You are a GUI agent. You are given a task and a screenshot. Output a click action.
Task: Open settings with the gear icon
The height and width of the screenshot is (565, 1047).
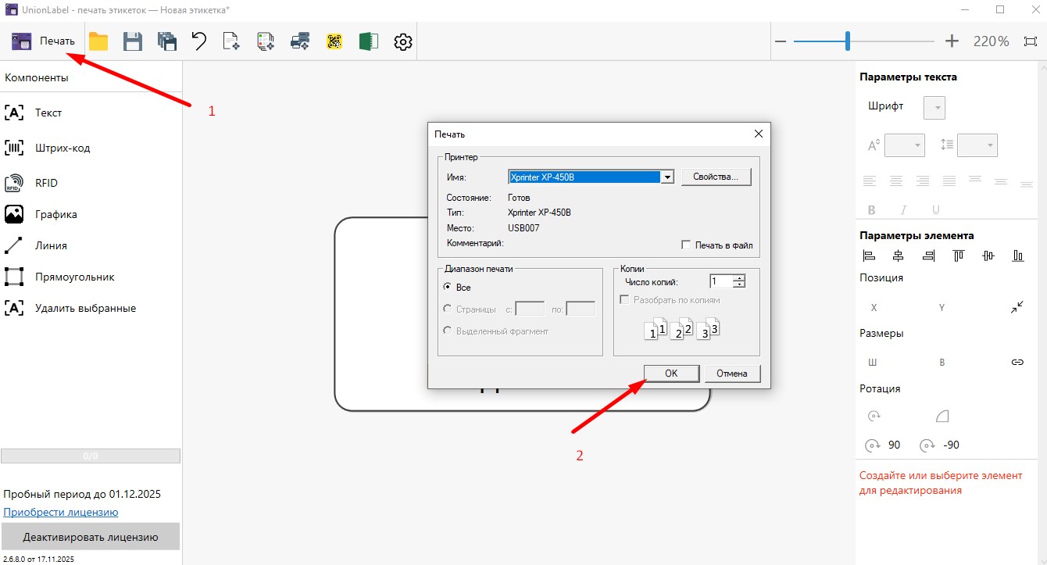402,41
